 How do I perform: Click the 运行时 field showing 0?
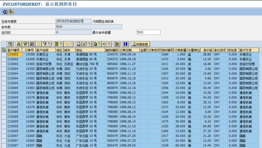pyautogui.click(x=74, y=32)
